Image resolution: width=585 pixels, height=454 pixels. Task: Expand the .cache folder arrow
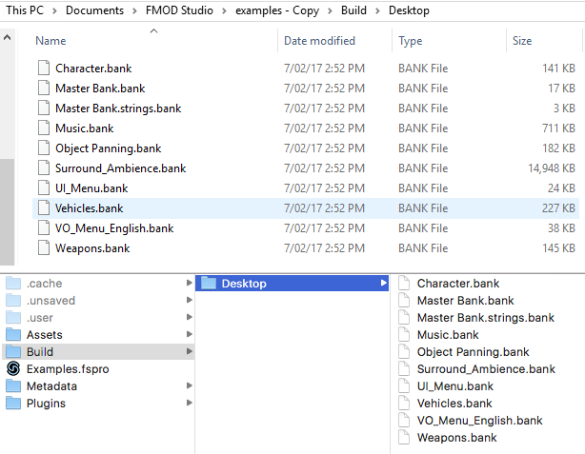coord(189,284)
